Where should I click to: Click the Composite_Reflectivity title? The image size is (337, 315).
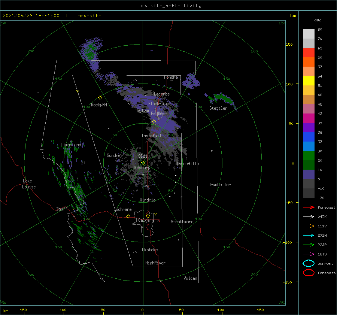pos(168,6)
